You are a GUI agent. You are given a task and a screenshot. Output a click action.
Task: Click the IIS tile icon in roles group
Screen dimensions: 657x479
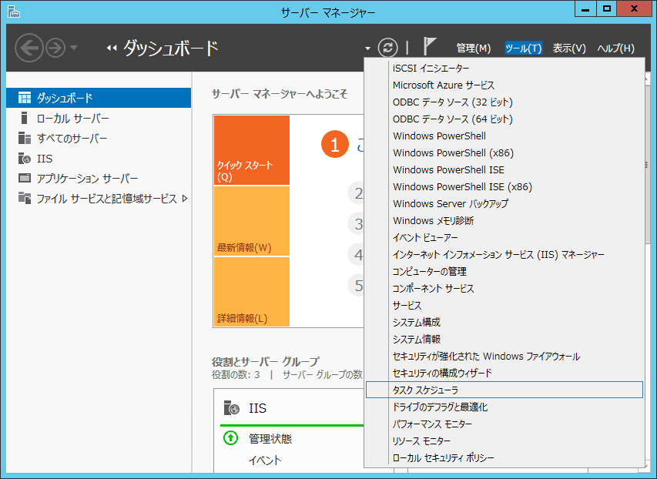coord(231,407)
